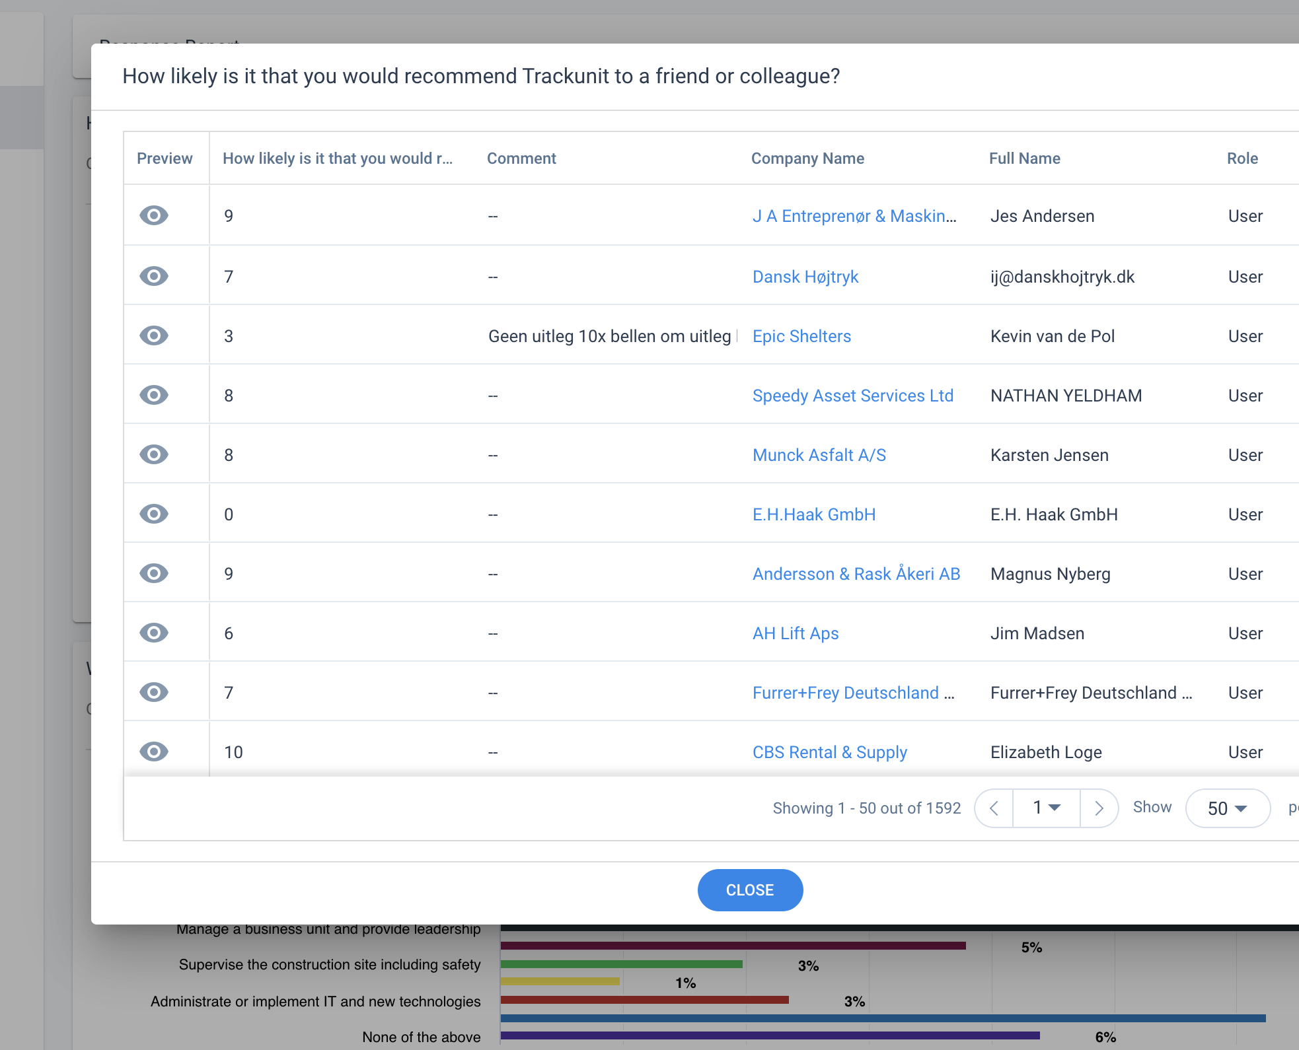The width and height of the screenshot is (1299, 1050).
Task: Select the name Jes Andersen
Action: click(x=1042, y=216)
